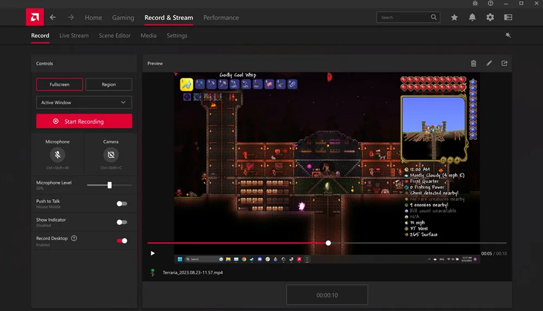Click Start Recording button
This screenshot has height=311, width=543.
tap(84, 121)
